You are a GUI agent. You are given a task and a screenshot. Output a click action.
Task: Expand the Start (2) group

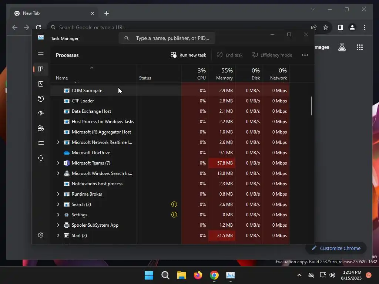pyautogui.click(x=58, y=236)
